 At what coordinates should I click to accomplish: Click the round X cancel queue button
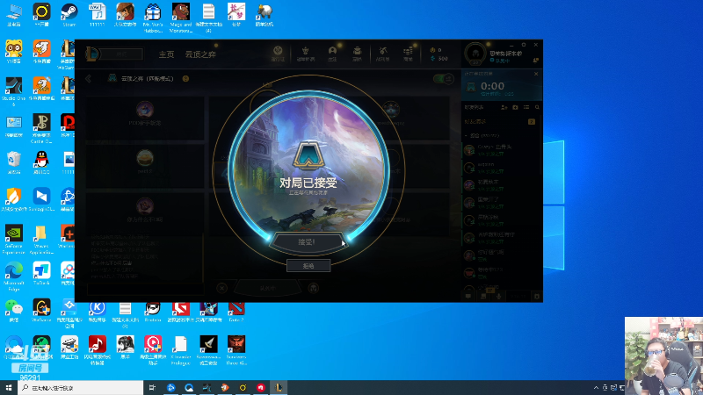(x=222, y=288)
